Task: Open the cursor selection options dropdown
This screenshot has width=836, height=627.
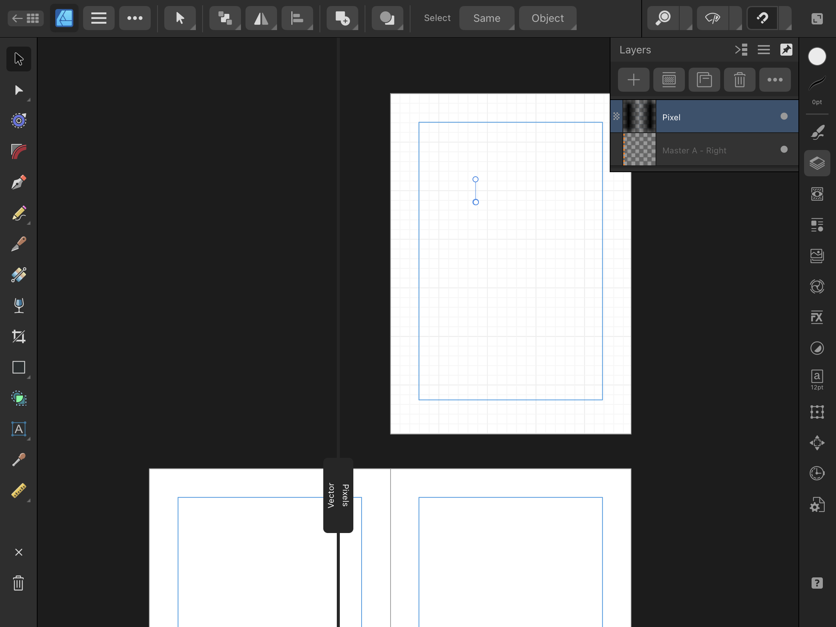Action: point(180,18)
